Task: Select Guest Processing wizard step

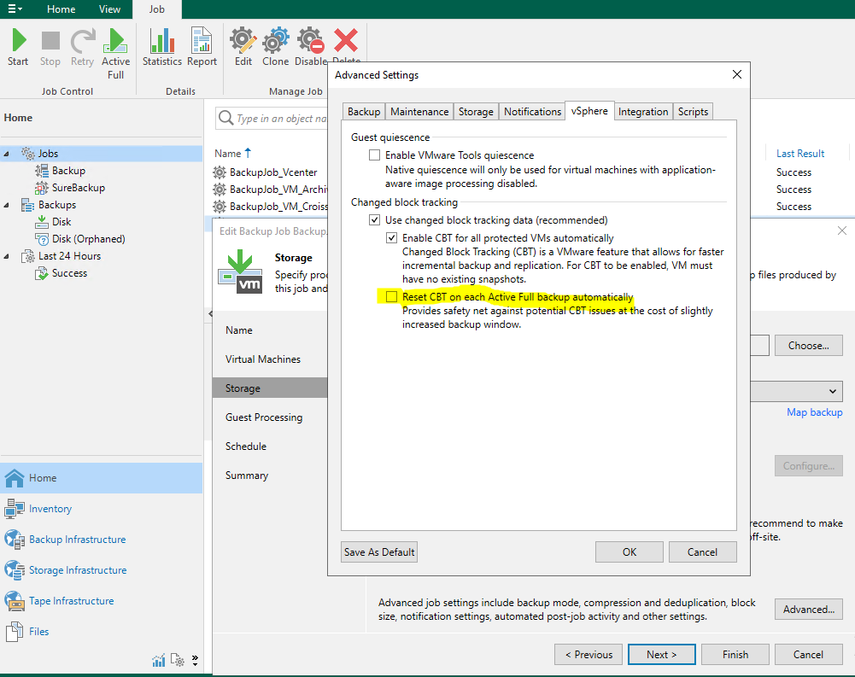Action: tap(264, 417)
